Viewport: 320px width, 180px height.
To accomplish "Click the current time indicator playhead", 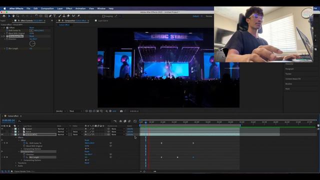I will tap(145, 122).
